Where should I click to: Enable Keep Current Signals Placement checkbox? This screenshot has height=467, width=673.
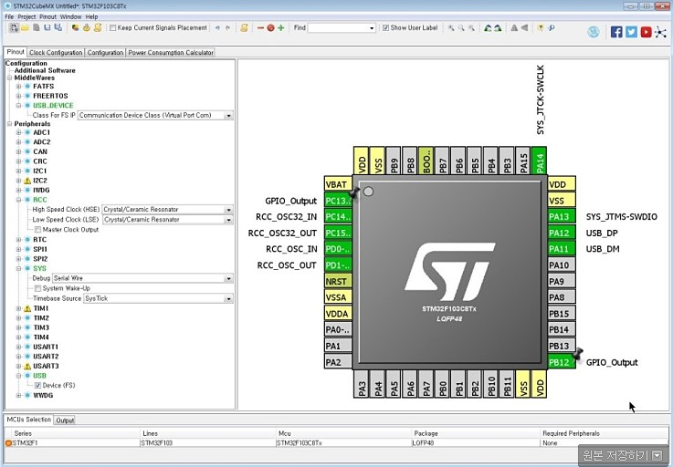pos(113,28)
